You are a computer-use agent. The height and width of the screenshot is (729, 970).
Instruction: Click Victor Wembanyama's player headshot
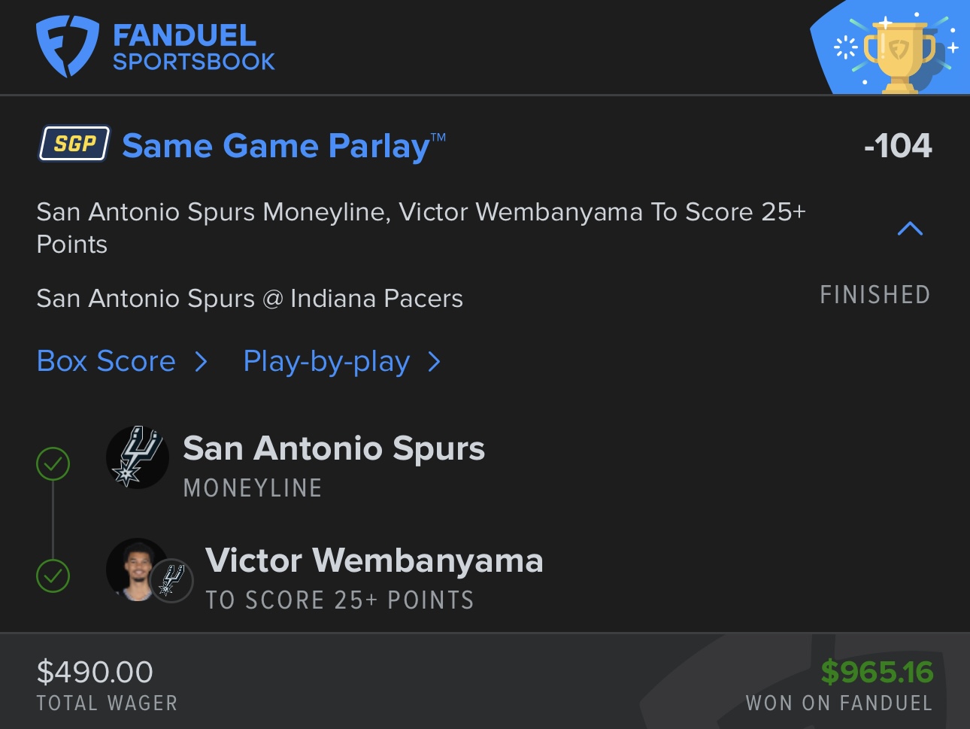[x=135, y=570]
